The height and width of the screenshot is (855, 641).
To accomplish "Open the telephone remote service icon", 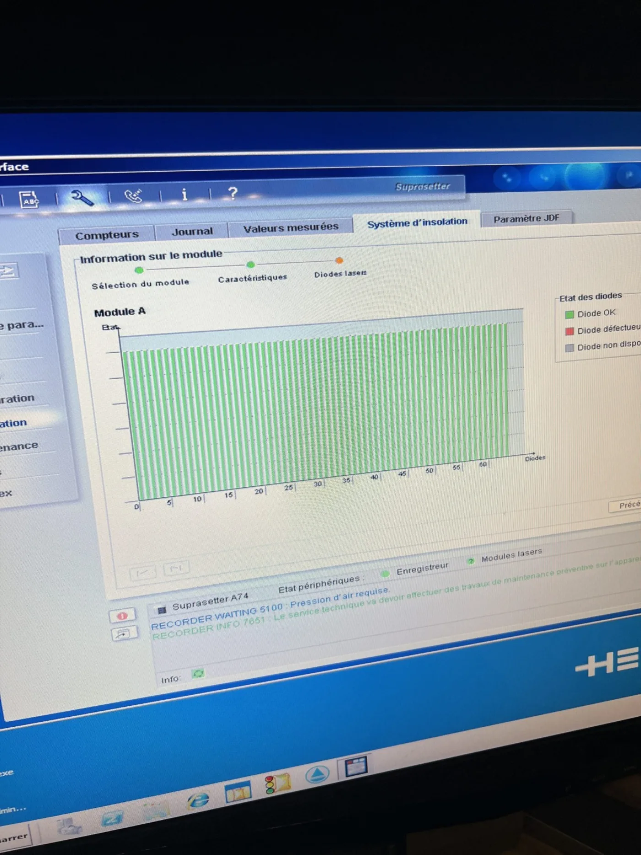I will (x=133, y=196).
